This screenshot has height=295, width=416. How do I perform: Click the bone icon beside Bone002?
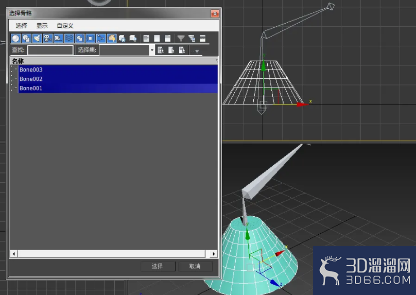(14, 79)
